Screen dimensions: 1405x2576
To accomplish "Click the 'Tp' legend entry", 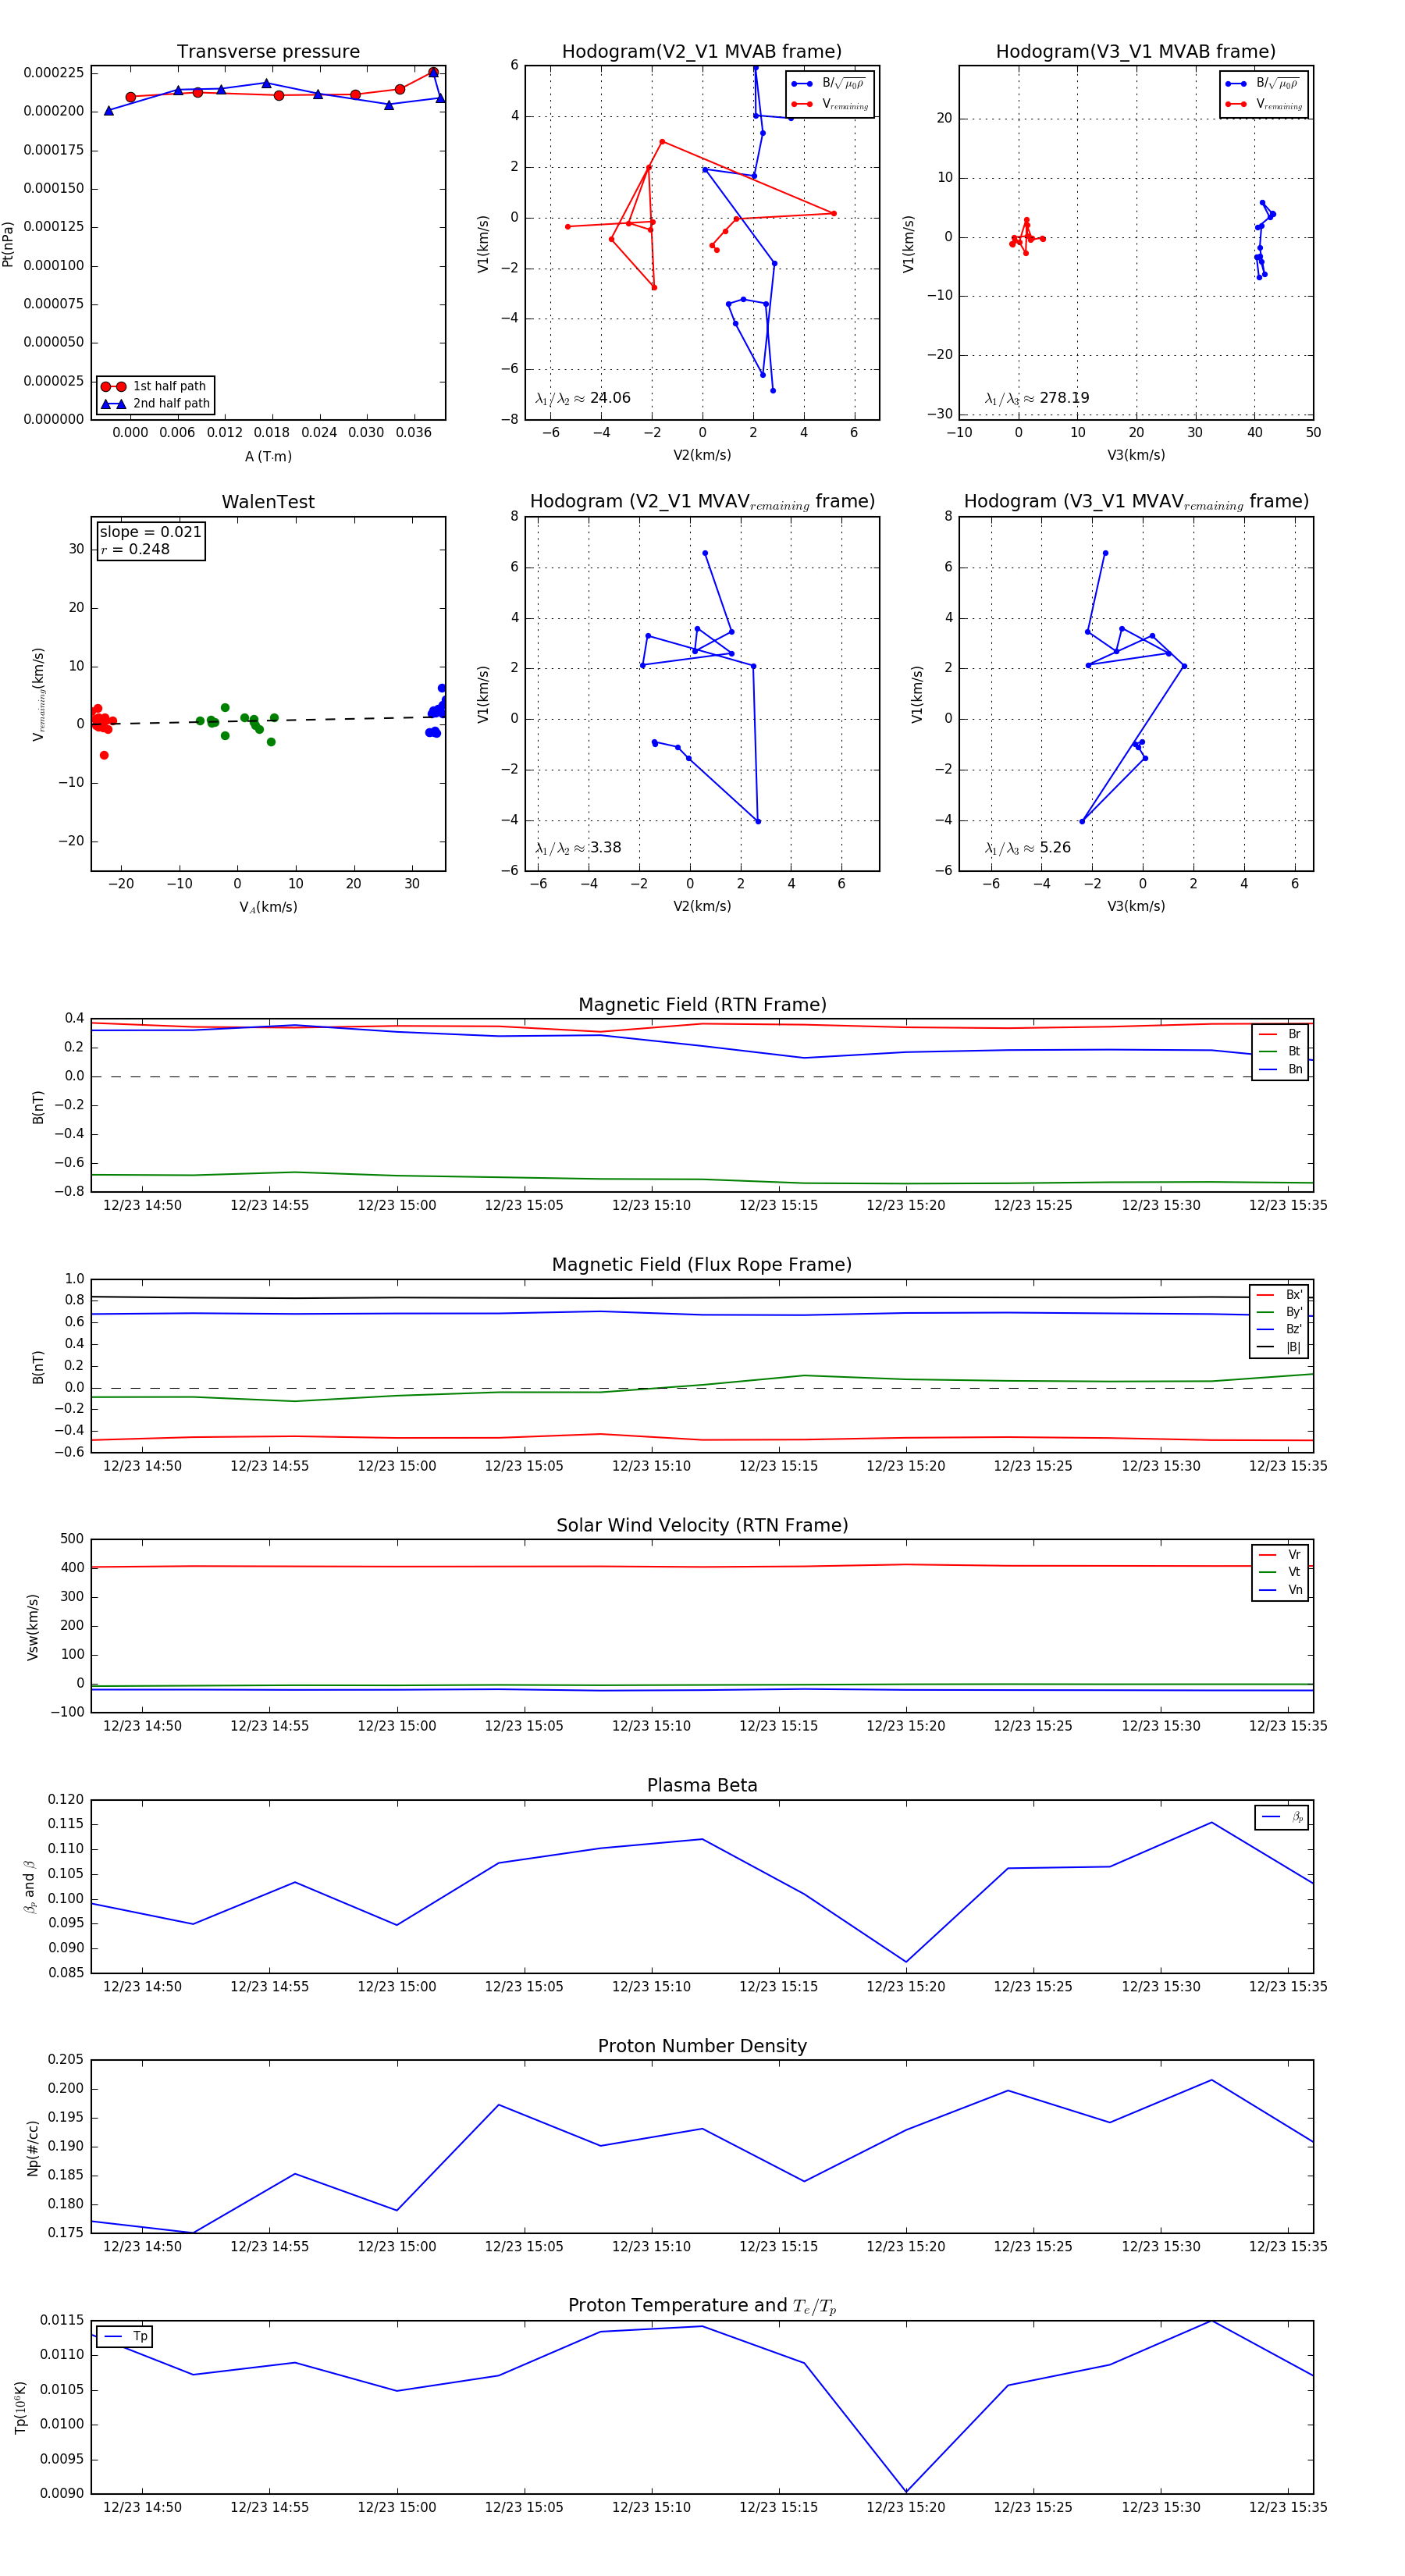I will 125,2337.
